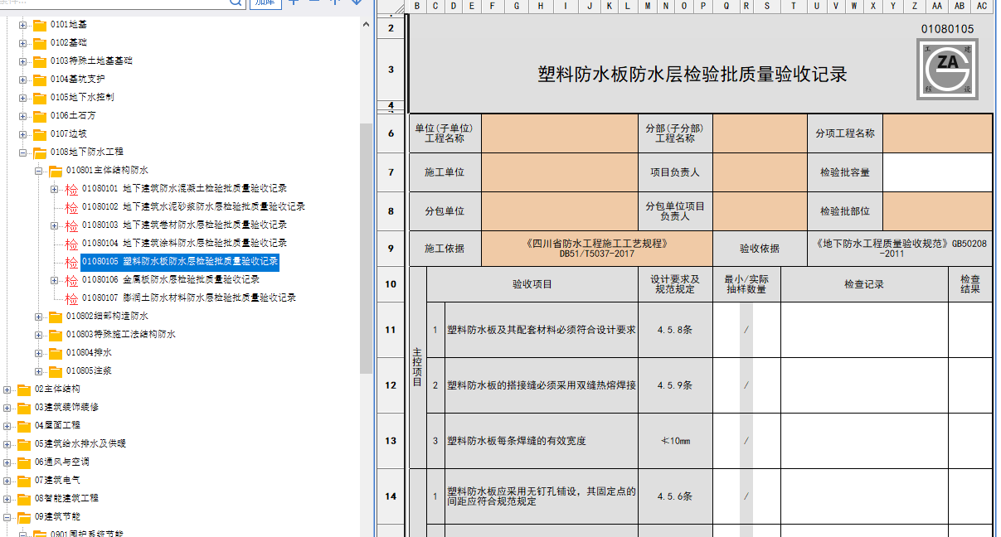The height and width of the screenshot is (537, 1001).
Task: Expand the 010805注浆 tree node
Action: tap(39, 371)
